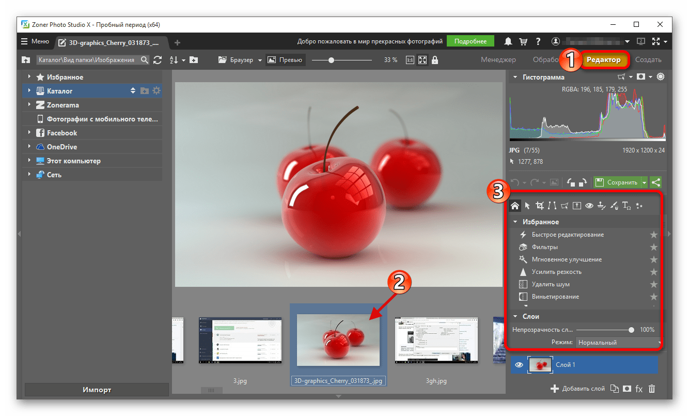Screen dimensions: 689x416
Task: Refresh the folder view
Action: coord(158,60)
